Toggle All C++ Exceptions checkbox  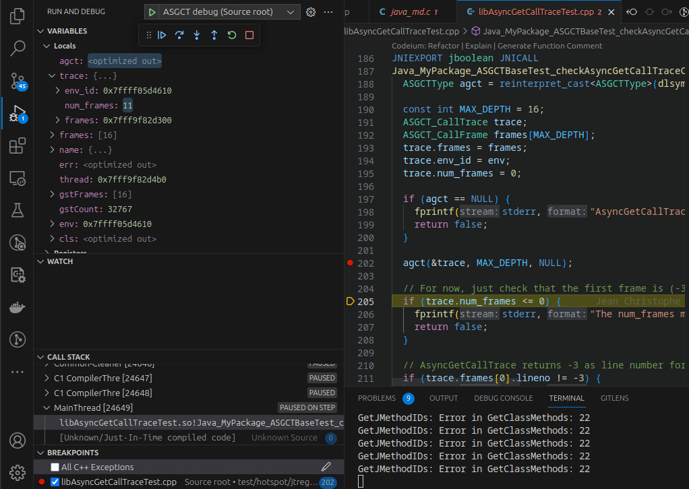(55, 467)
